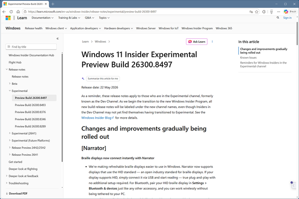Screen dimensions: 299x199
Task: Open Windows for IoT nav item
Action: [x=168, y=28]
